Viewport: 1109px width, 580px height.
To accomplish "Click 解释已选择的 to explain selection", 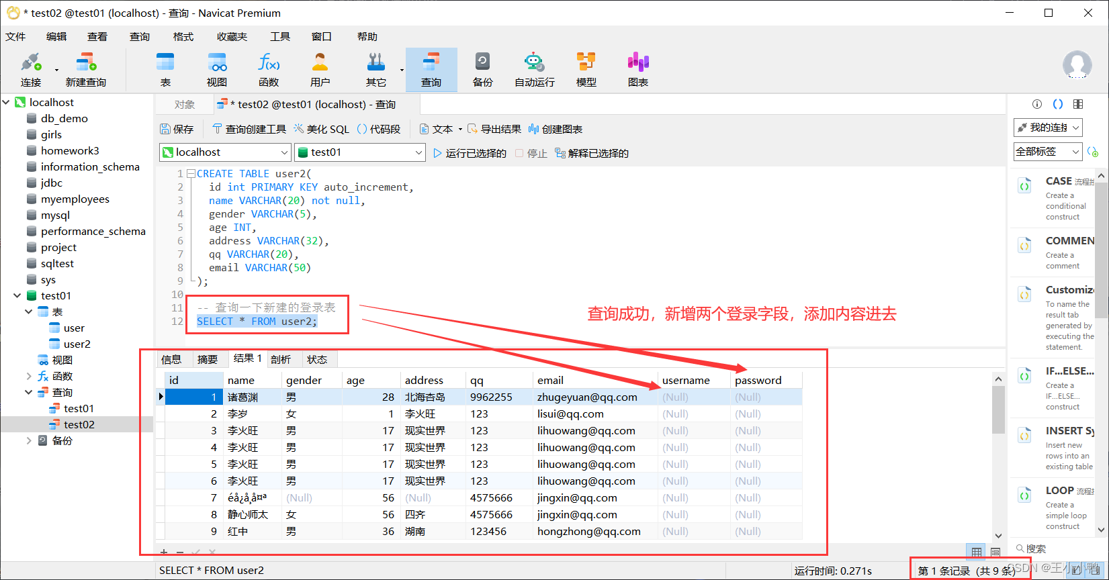I will click(x=592, y=153).
